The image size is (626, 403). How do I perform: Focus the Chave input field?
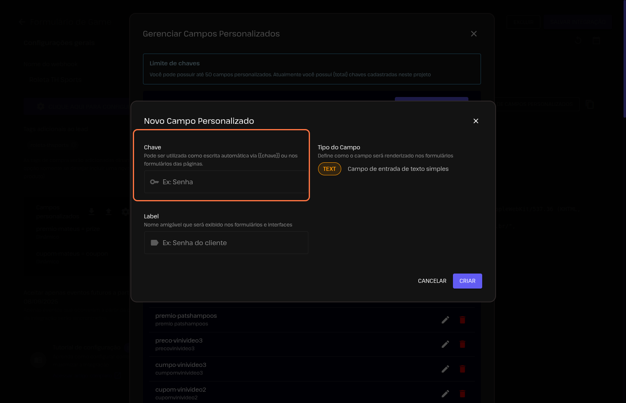click(x=234, y=182)
